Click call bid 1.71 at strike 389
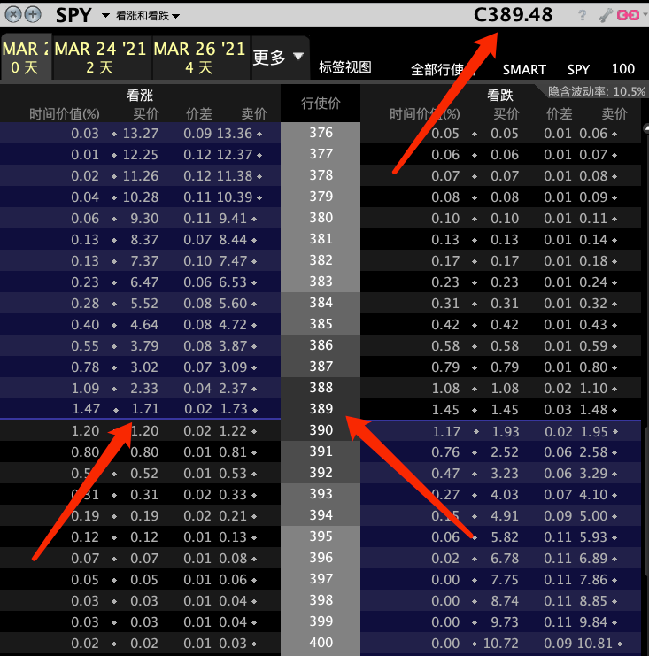The width and height of the screenshot is (649, 656). point(145,409)
